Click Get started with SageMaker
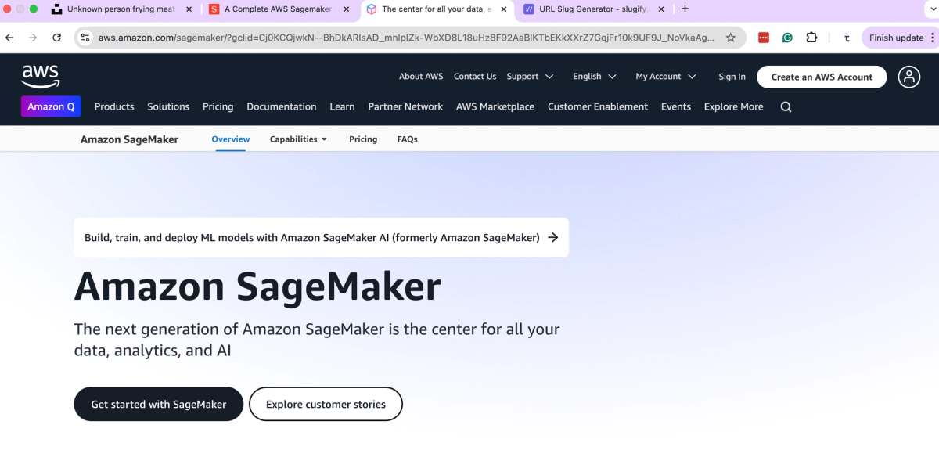 click(158, 404)
